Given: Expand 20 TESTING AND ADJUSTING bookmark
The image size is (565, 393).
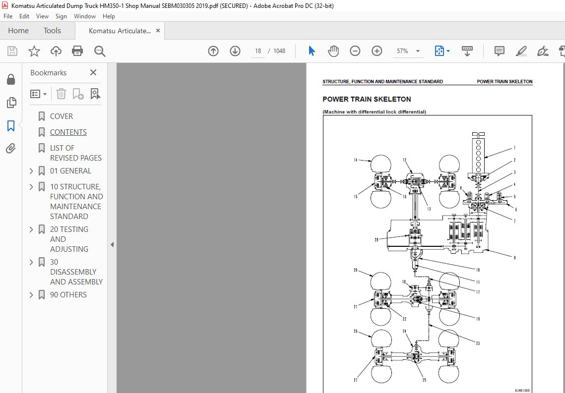Looking at the screenshot, I should tap(31, 229).
